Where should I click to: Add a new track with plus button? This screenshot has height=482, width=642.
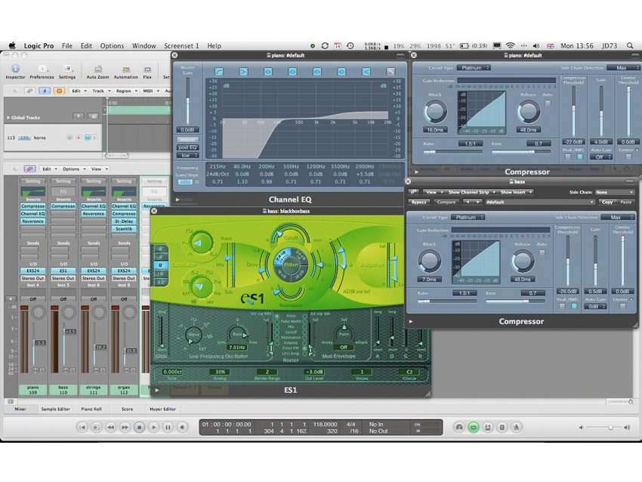coord(79,116)
